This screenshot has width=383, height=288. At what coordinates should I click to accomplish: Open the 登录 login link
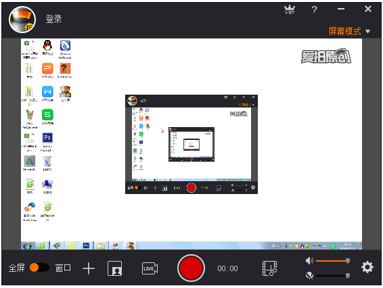coord(53,19)
